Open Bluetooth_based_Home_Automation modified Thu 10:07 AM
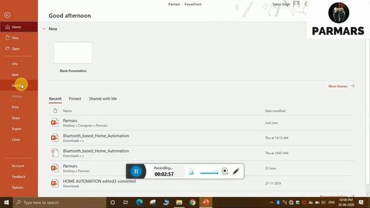The height and width of the screenshot is (208, 370). point(202,153)
